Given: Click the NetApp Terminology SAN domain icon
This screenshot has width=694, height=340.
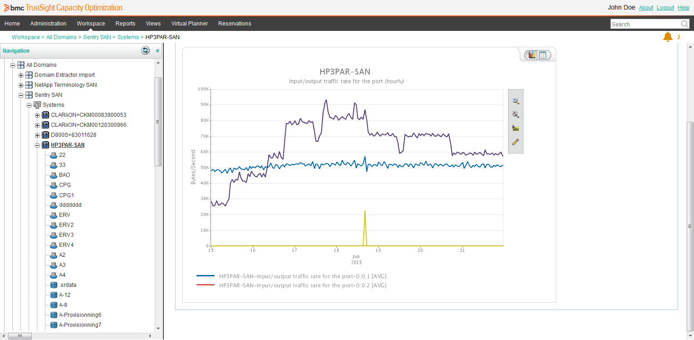Looking at the screenshot, I should (x=29, y=85).
